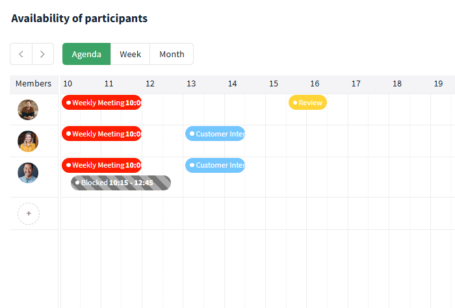Viewport: 455px width, 308px height.
Task: Click the 16 hour column header
Action: 315,84
